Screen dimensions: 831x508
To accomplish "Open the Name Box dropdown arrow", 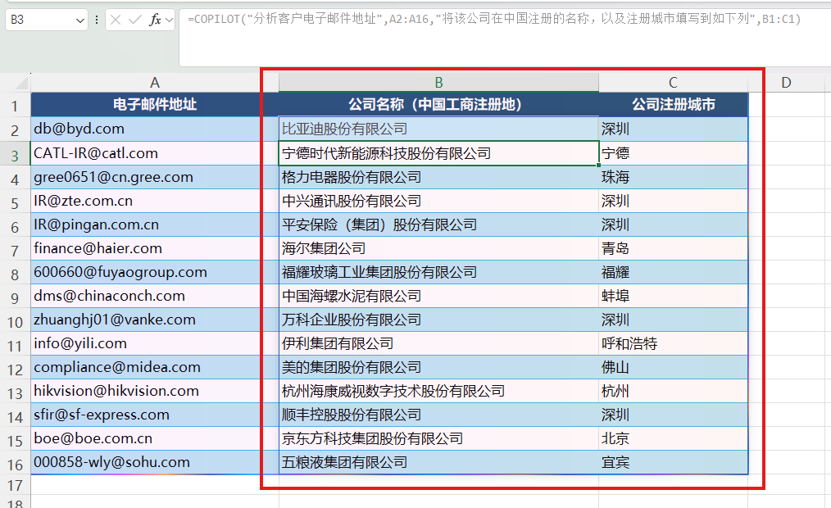I will pyautogui.click(x=80, y=20).
